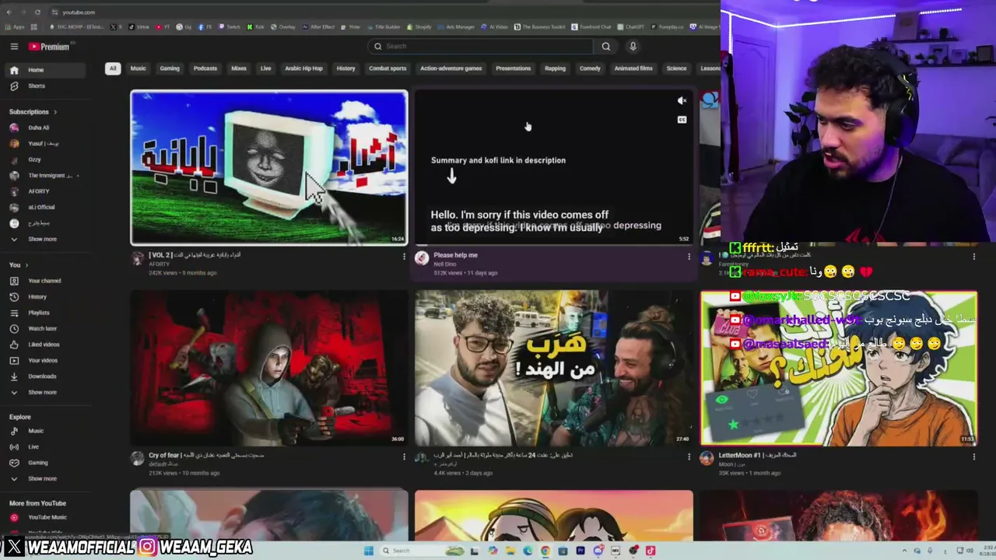Select the All filter chip
Image resolution: width=996 pixels, height=560 pixels.
point(113,68)
